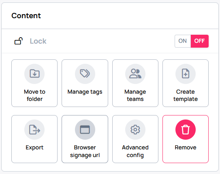Viewport: 220px width, 174px height.
Task: Select OFF on the Lock toggle
Action: coord(199,41)
